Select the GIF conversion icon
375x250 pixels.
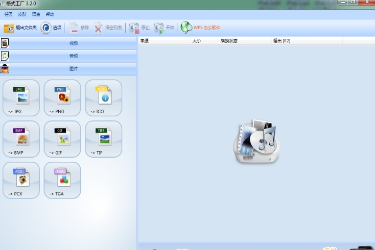[62, 139]
